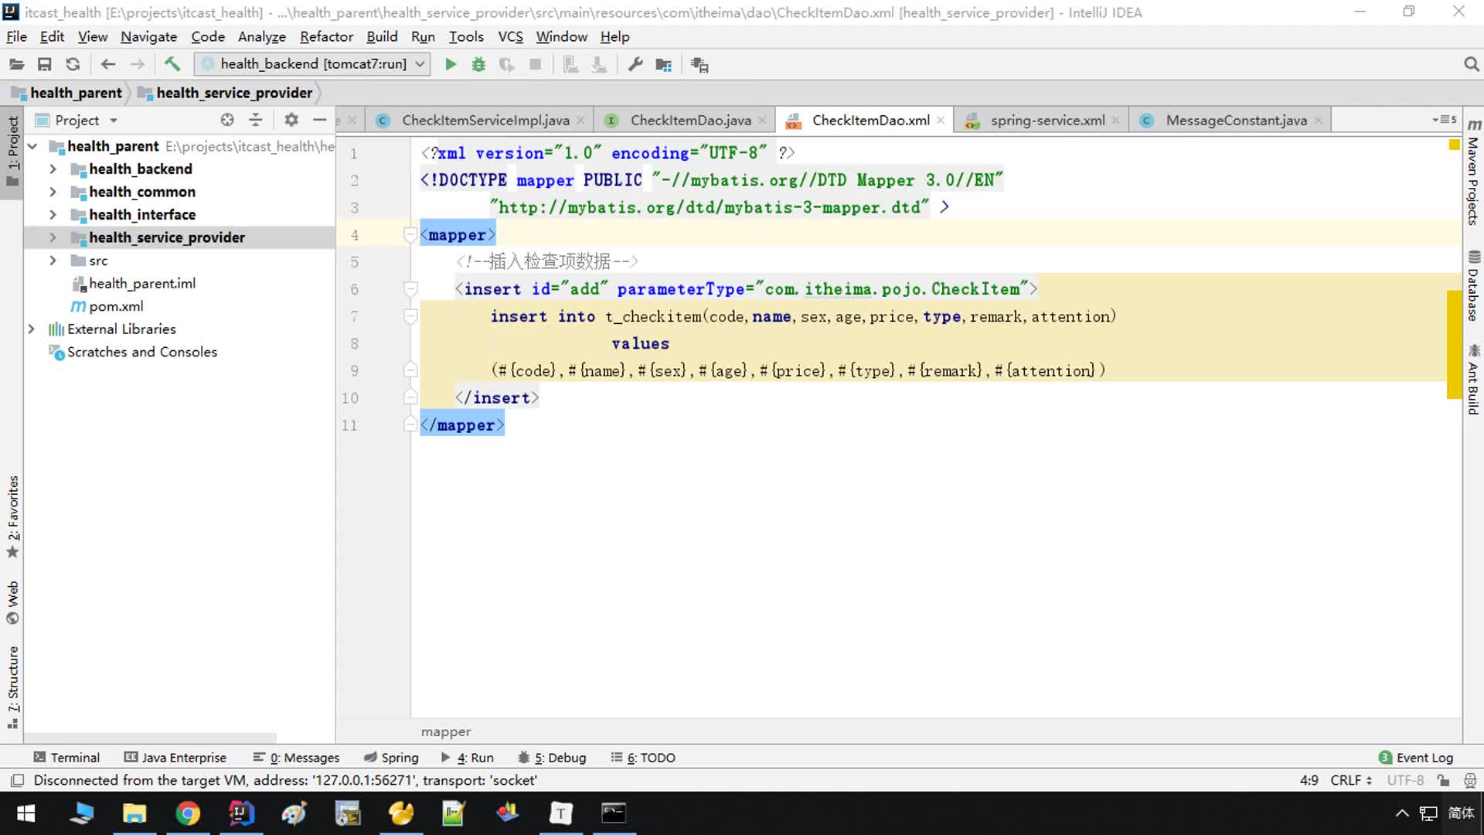This screenshot has height=835, width=1484.
Task: Expand the health_service_provider module
Action: [x=53, y=237]
